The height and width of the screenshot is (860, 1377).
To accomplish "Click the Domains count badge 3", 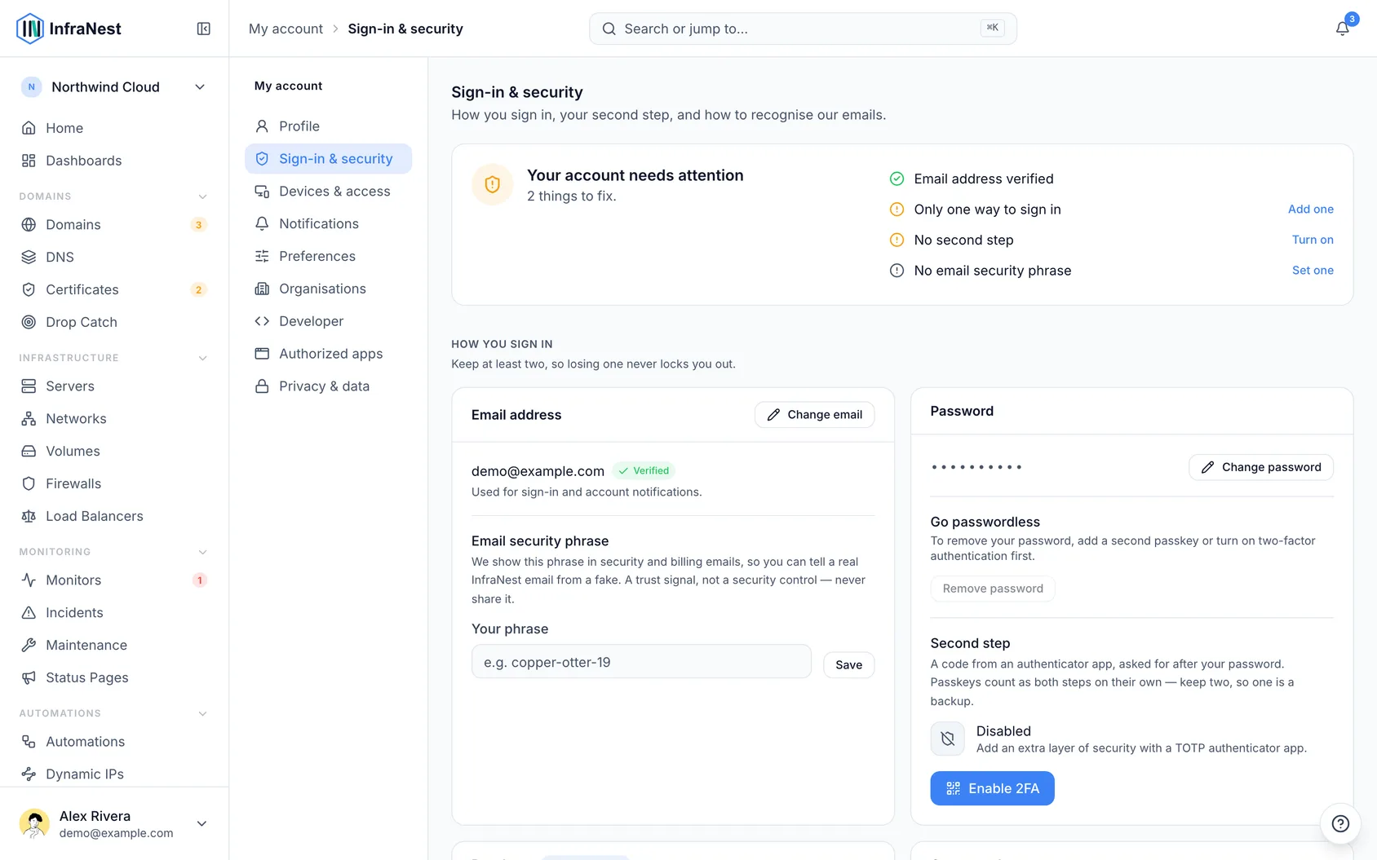I will [x=198, y=225].
